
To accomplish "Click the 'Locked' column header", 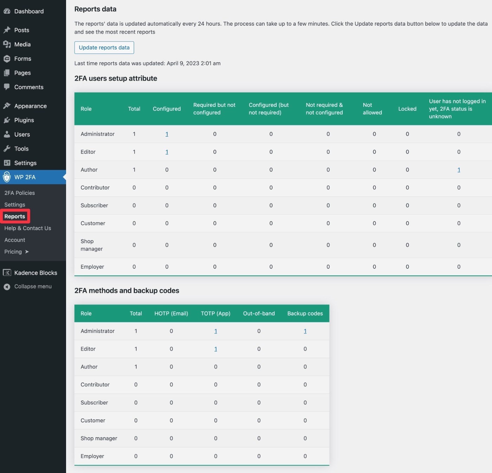I will pos(407,109).
